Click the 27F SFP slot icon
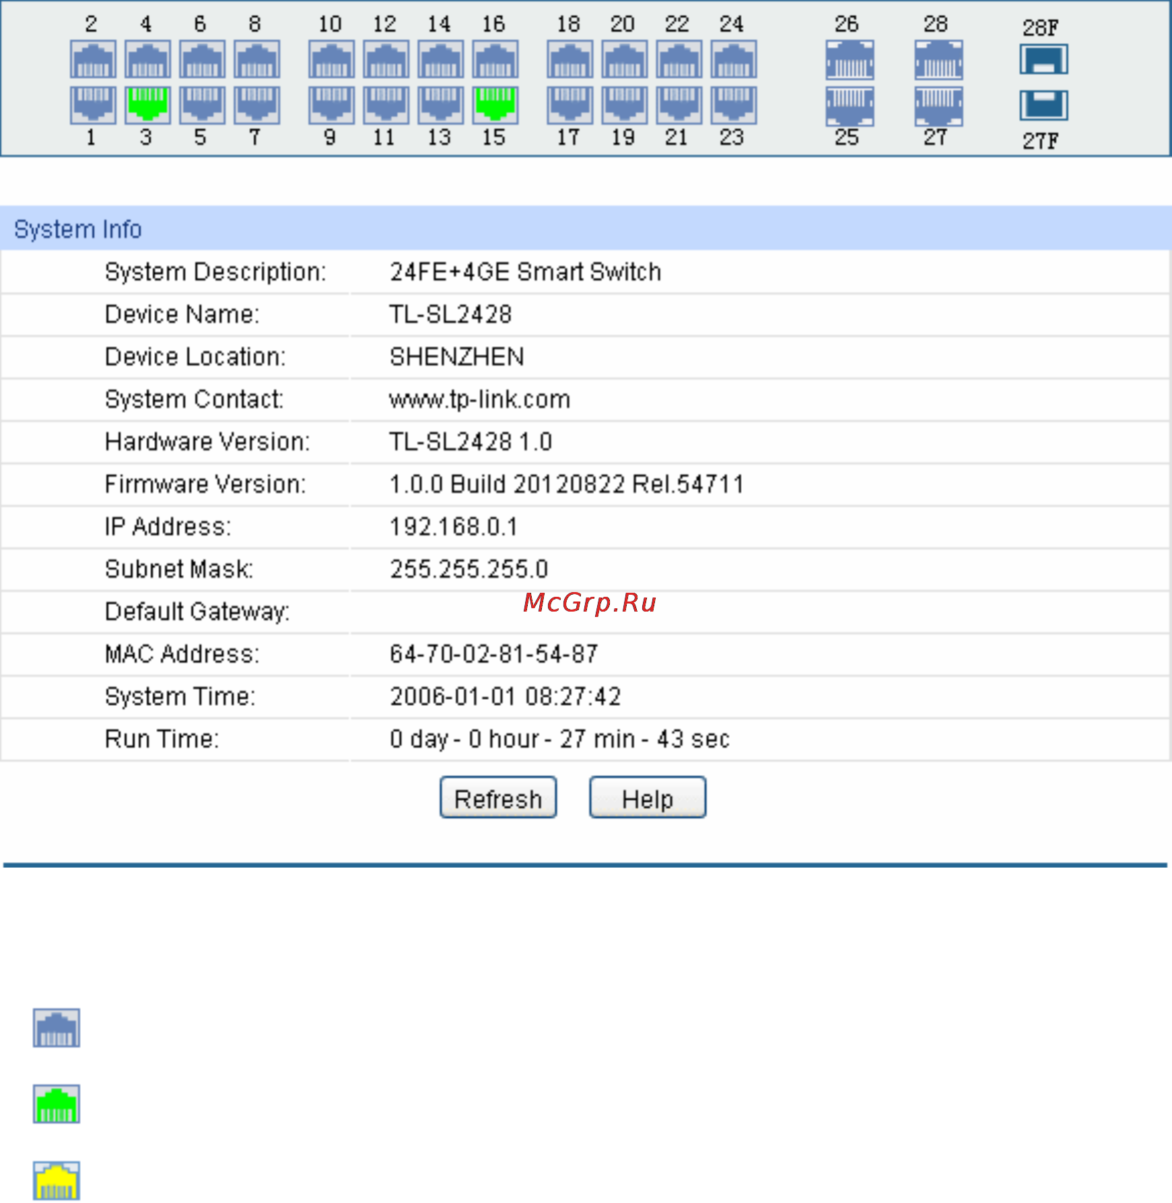 pos(1043,105)
